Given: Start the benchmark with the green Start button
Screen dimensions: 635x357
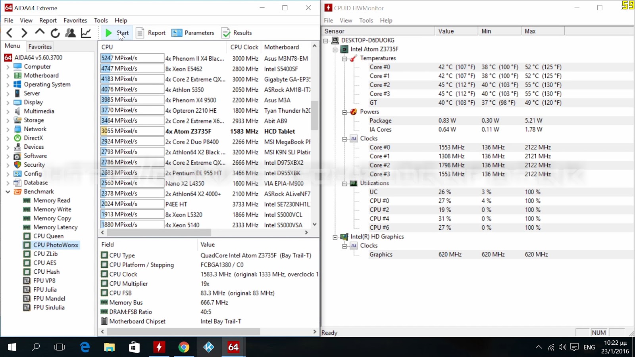Looking at the screenshot, I should (117, 33).
